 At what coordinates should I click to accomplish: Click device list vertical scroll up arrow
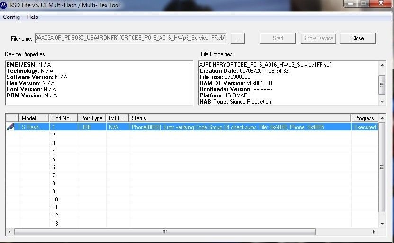coord(382,118)
